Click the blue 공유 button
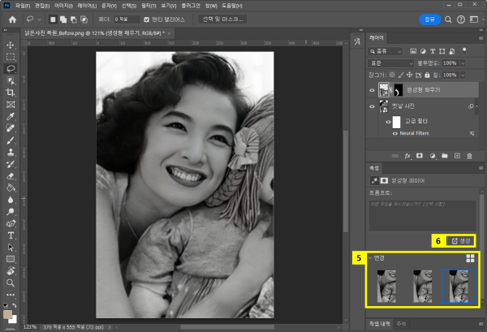 coord(429,19)
